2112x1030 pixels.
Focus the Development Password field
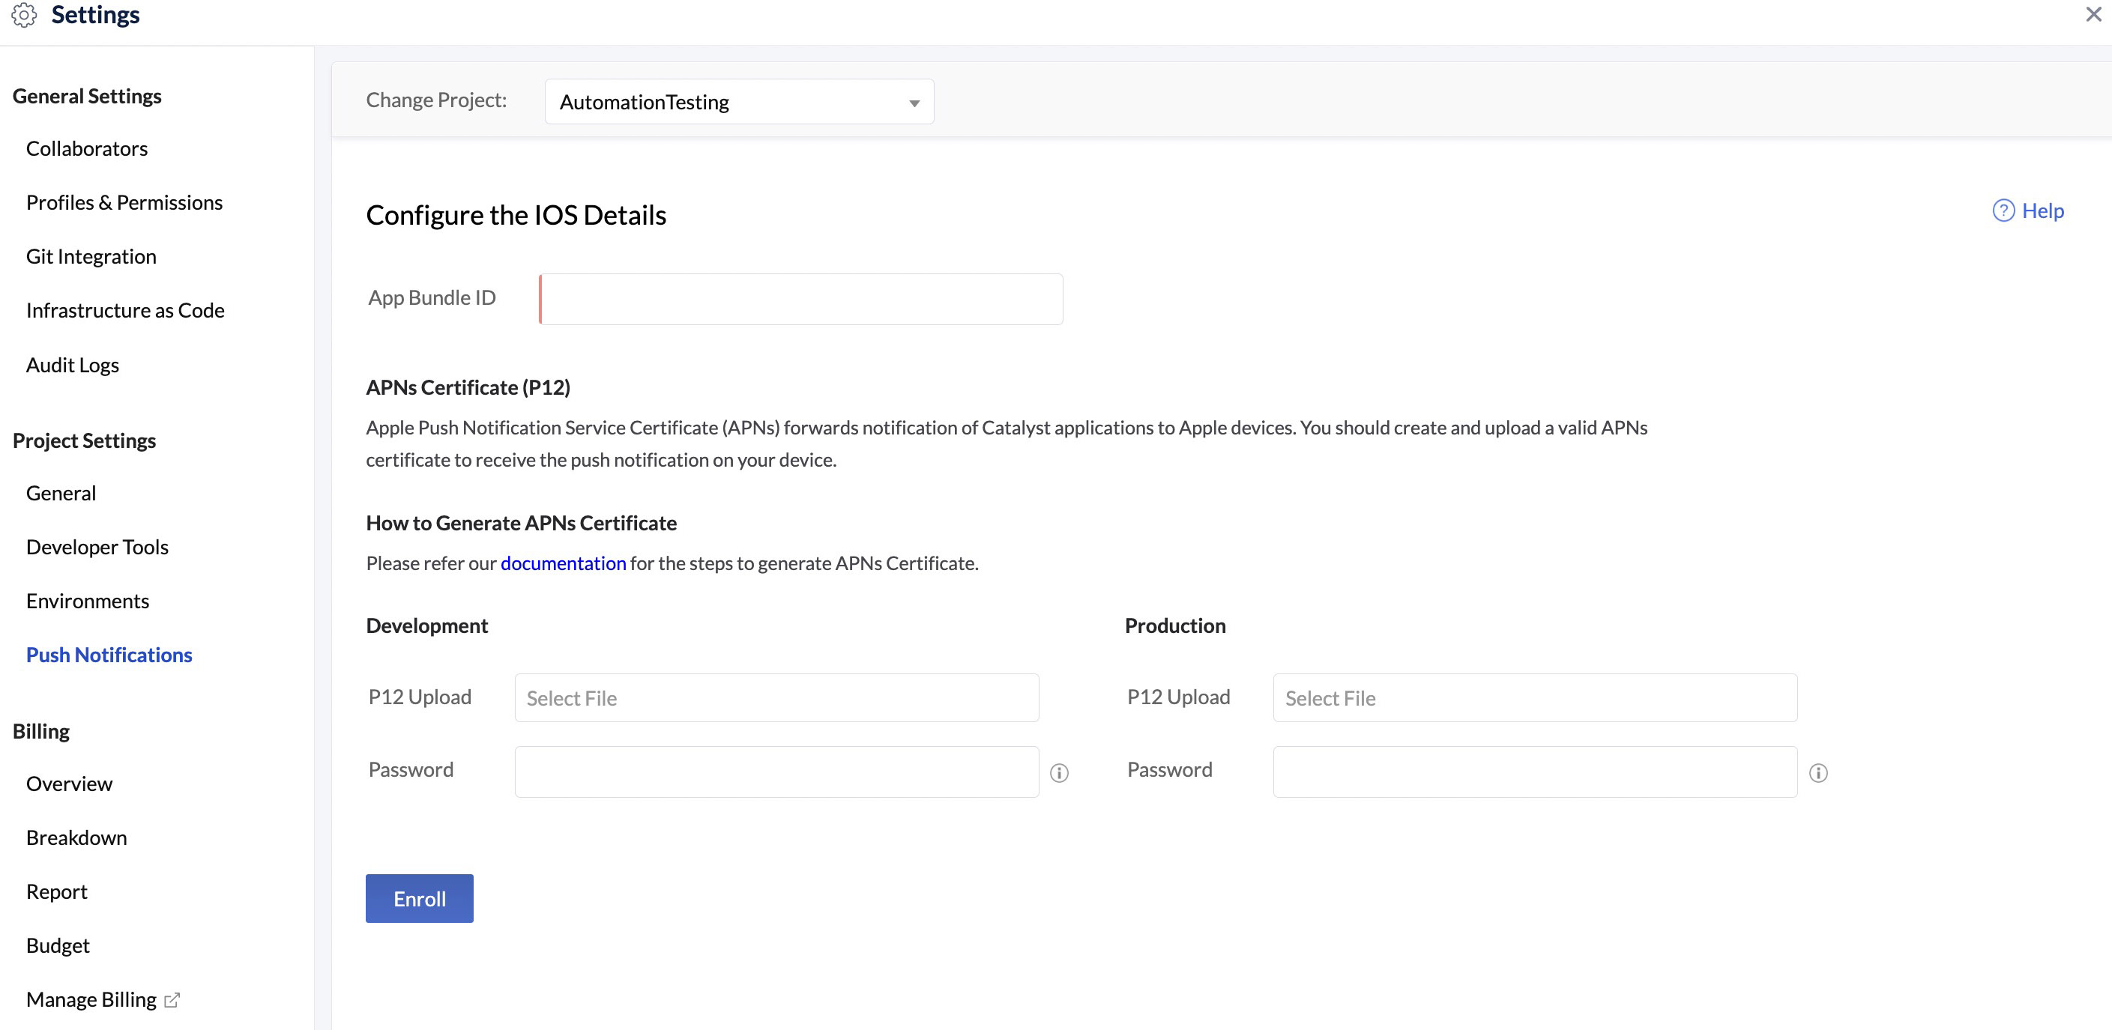[x=776, y=771]
